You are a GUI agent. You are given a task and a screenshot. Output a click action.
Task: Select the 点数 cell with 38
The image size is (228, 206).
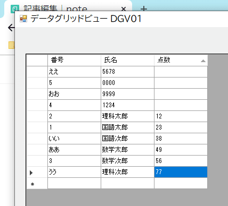point(181,139)
